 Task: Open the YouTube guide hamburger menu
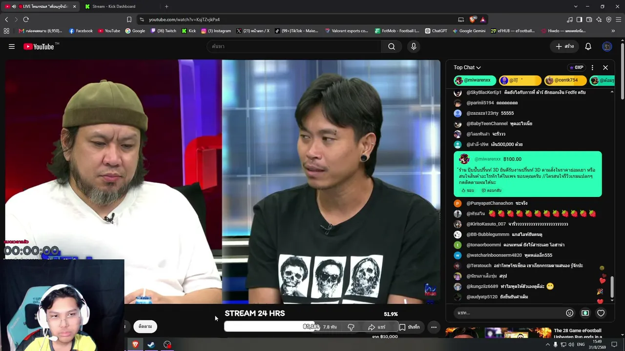[x=12, y=46]
